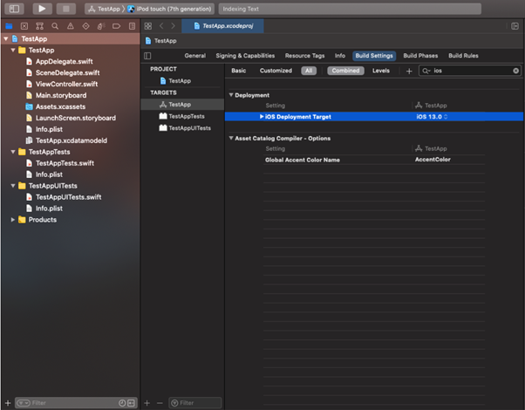This screenshot has width=525, height=410.
Task: Switch to the Resource Tags tab
Action: click(x=304, y=56)
